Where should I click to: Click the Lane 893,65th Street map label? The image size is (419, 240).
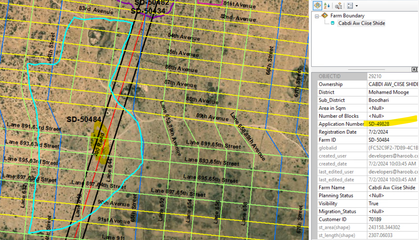click(x=212, y=161)
